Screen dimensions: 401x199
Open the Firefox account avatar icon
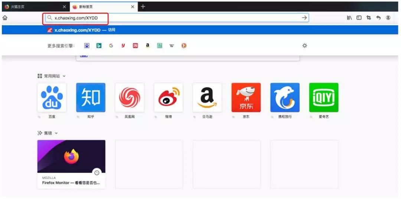pos(388,18)
